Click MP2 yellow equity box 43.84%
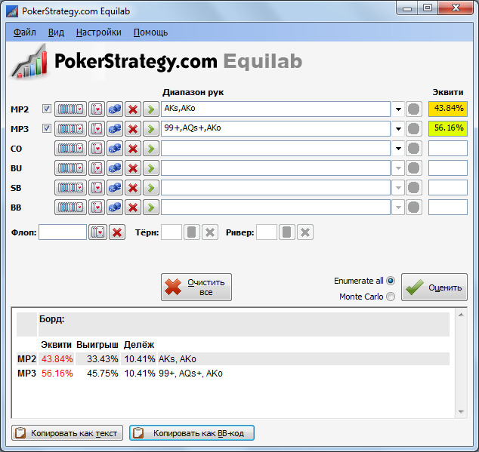This screenshot has height=452, width=479. [448, 109]
